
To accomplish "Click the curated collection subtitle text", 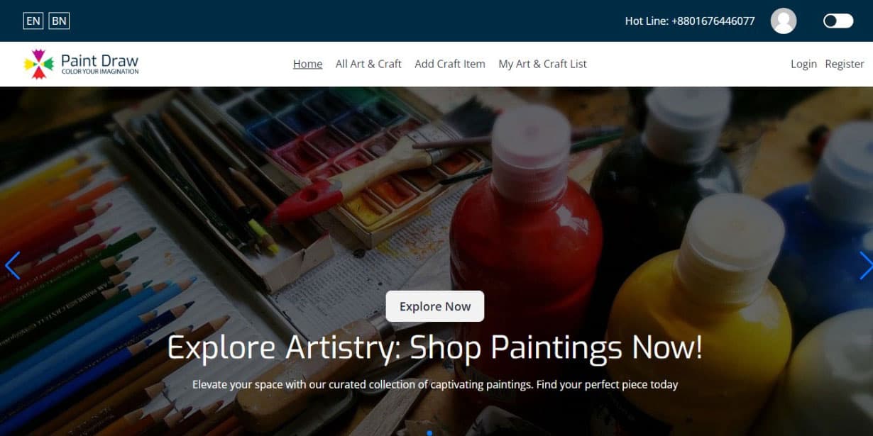I will click(435, 384).
